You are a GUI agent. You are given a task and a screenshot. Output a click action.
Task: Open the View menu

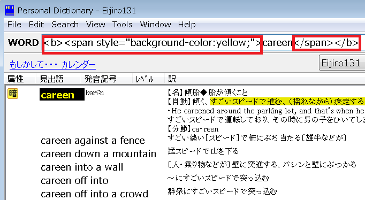(x=96, y=25)
